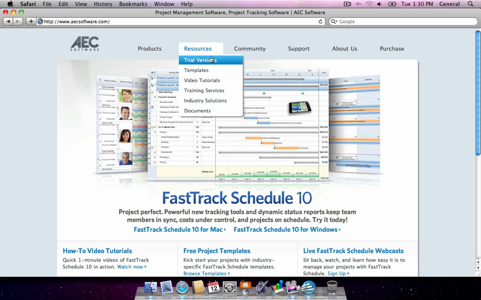Open Safari compass icon in Dock

[x=182, y=288]
